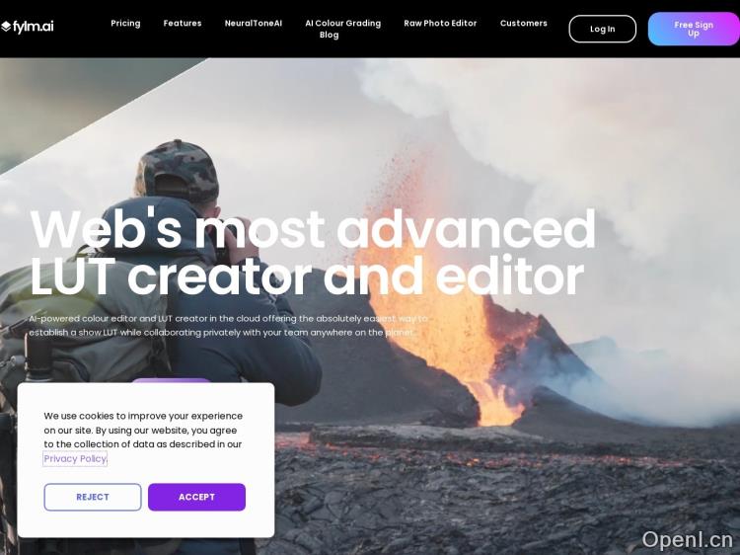This screenshot has height=555, width=740.
Task: Click the photographer's camouflage cap in image
Action: coord(178,169)
